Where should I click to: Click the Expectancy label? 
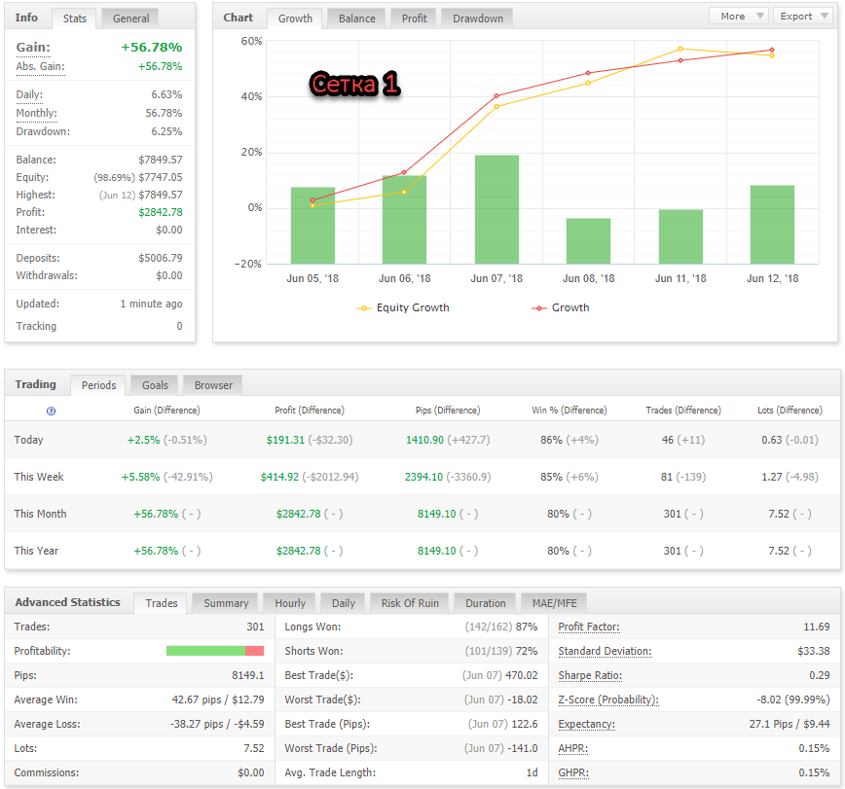586,724
